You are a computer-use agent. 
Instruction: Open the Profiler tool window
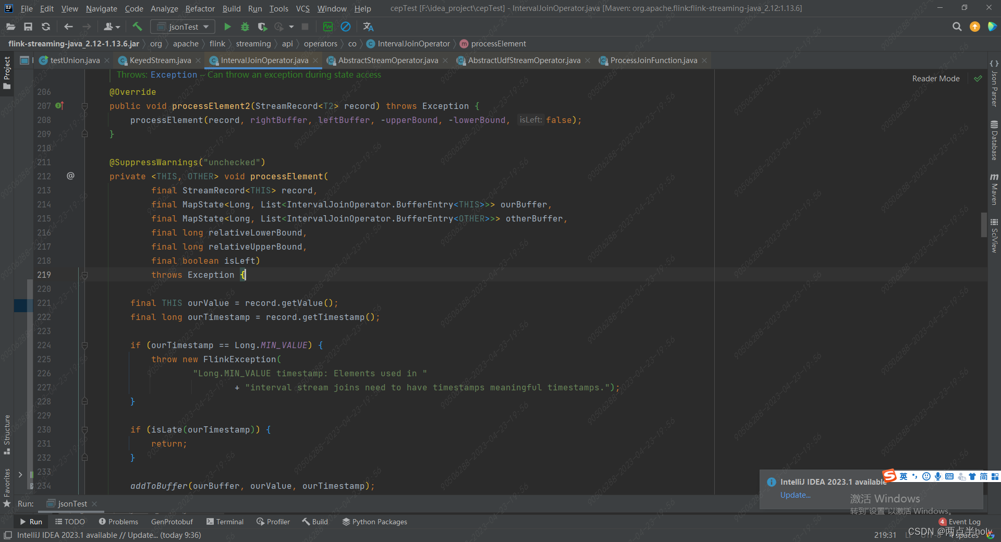tap(273, 522)
